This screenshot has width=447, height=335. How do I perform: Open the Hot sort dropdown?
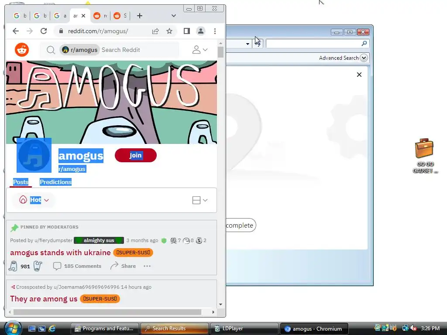[34, 200]
